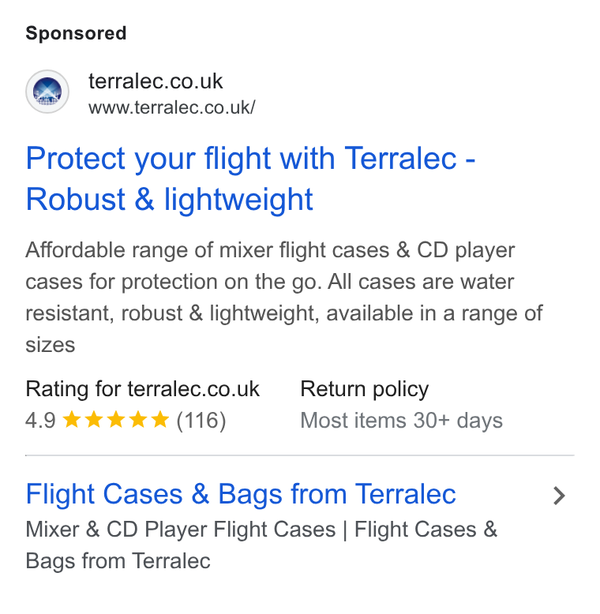Click 'Most items 30+ days' text
This screenshot has height=614, width=600.
point(401,421)
